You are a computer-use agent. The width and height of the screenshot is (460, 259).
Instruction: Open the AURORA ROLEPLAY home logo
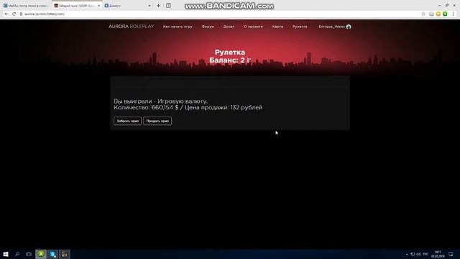(131, 27)
